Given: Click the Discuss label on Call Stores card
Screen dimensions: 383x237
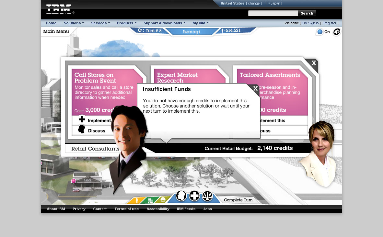Looking at the screenshot, I should (x=97, y=131).
